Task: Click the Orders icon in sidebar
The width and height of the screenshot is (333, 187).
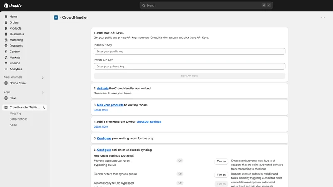Action: pos(6,22)
